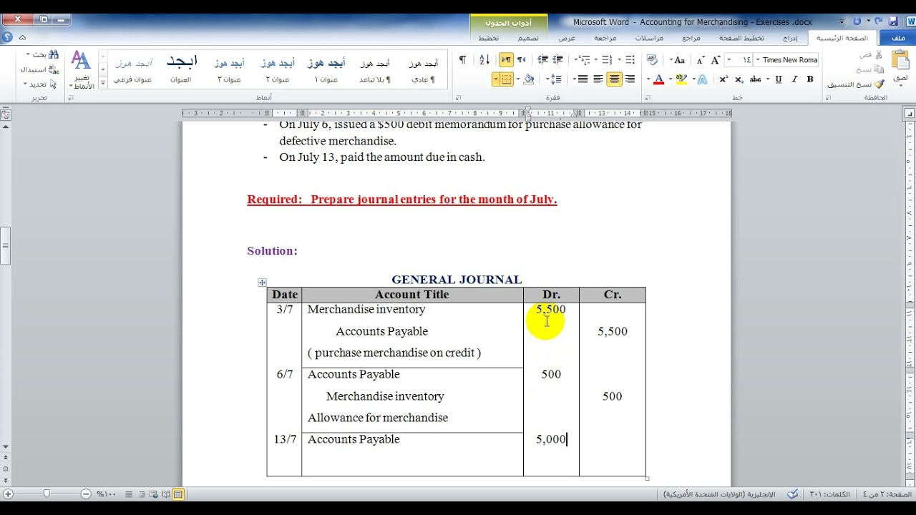Toggle show paragraph marks (¶)
The height and width of the screenshot is (515, 916).
click(x=462, y=60)
